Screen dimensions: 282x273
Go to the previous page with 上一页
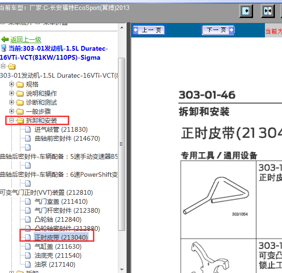[149, 30]
